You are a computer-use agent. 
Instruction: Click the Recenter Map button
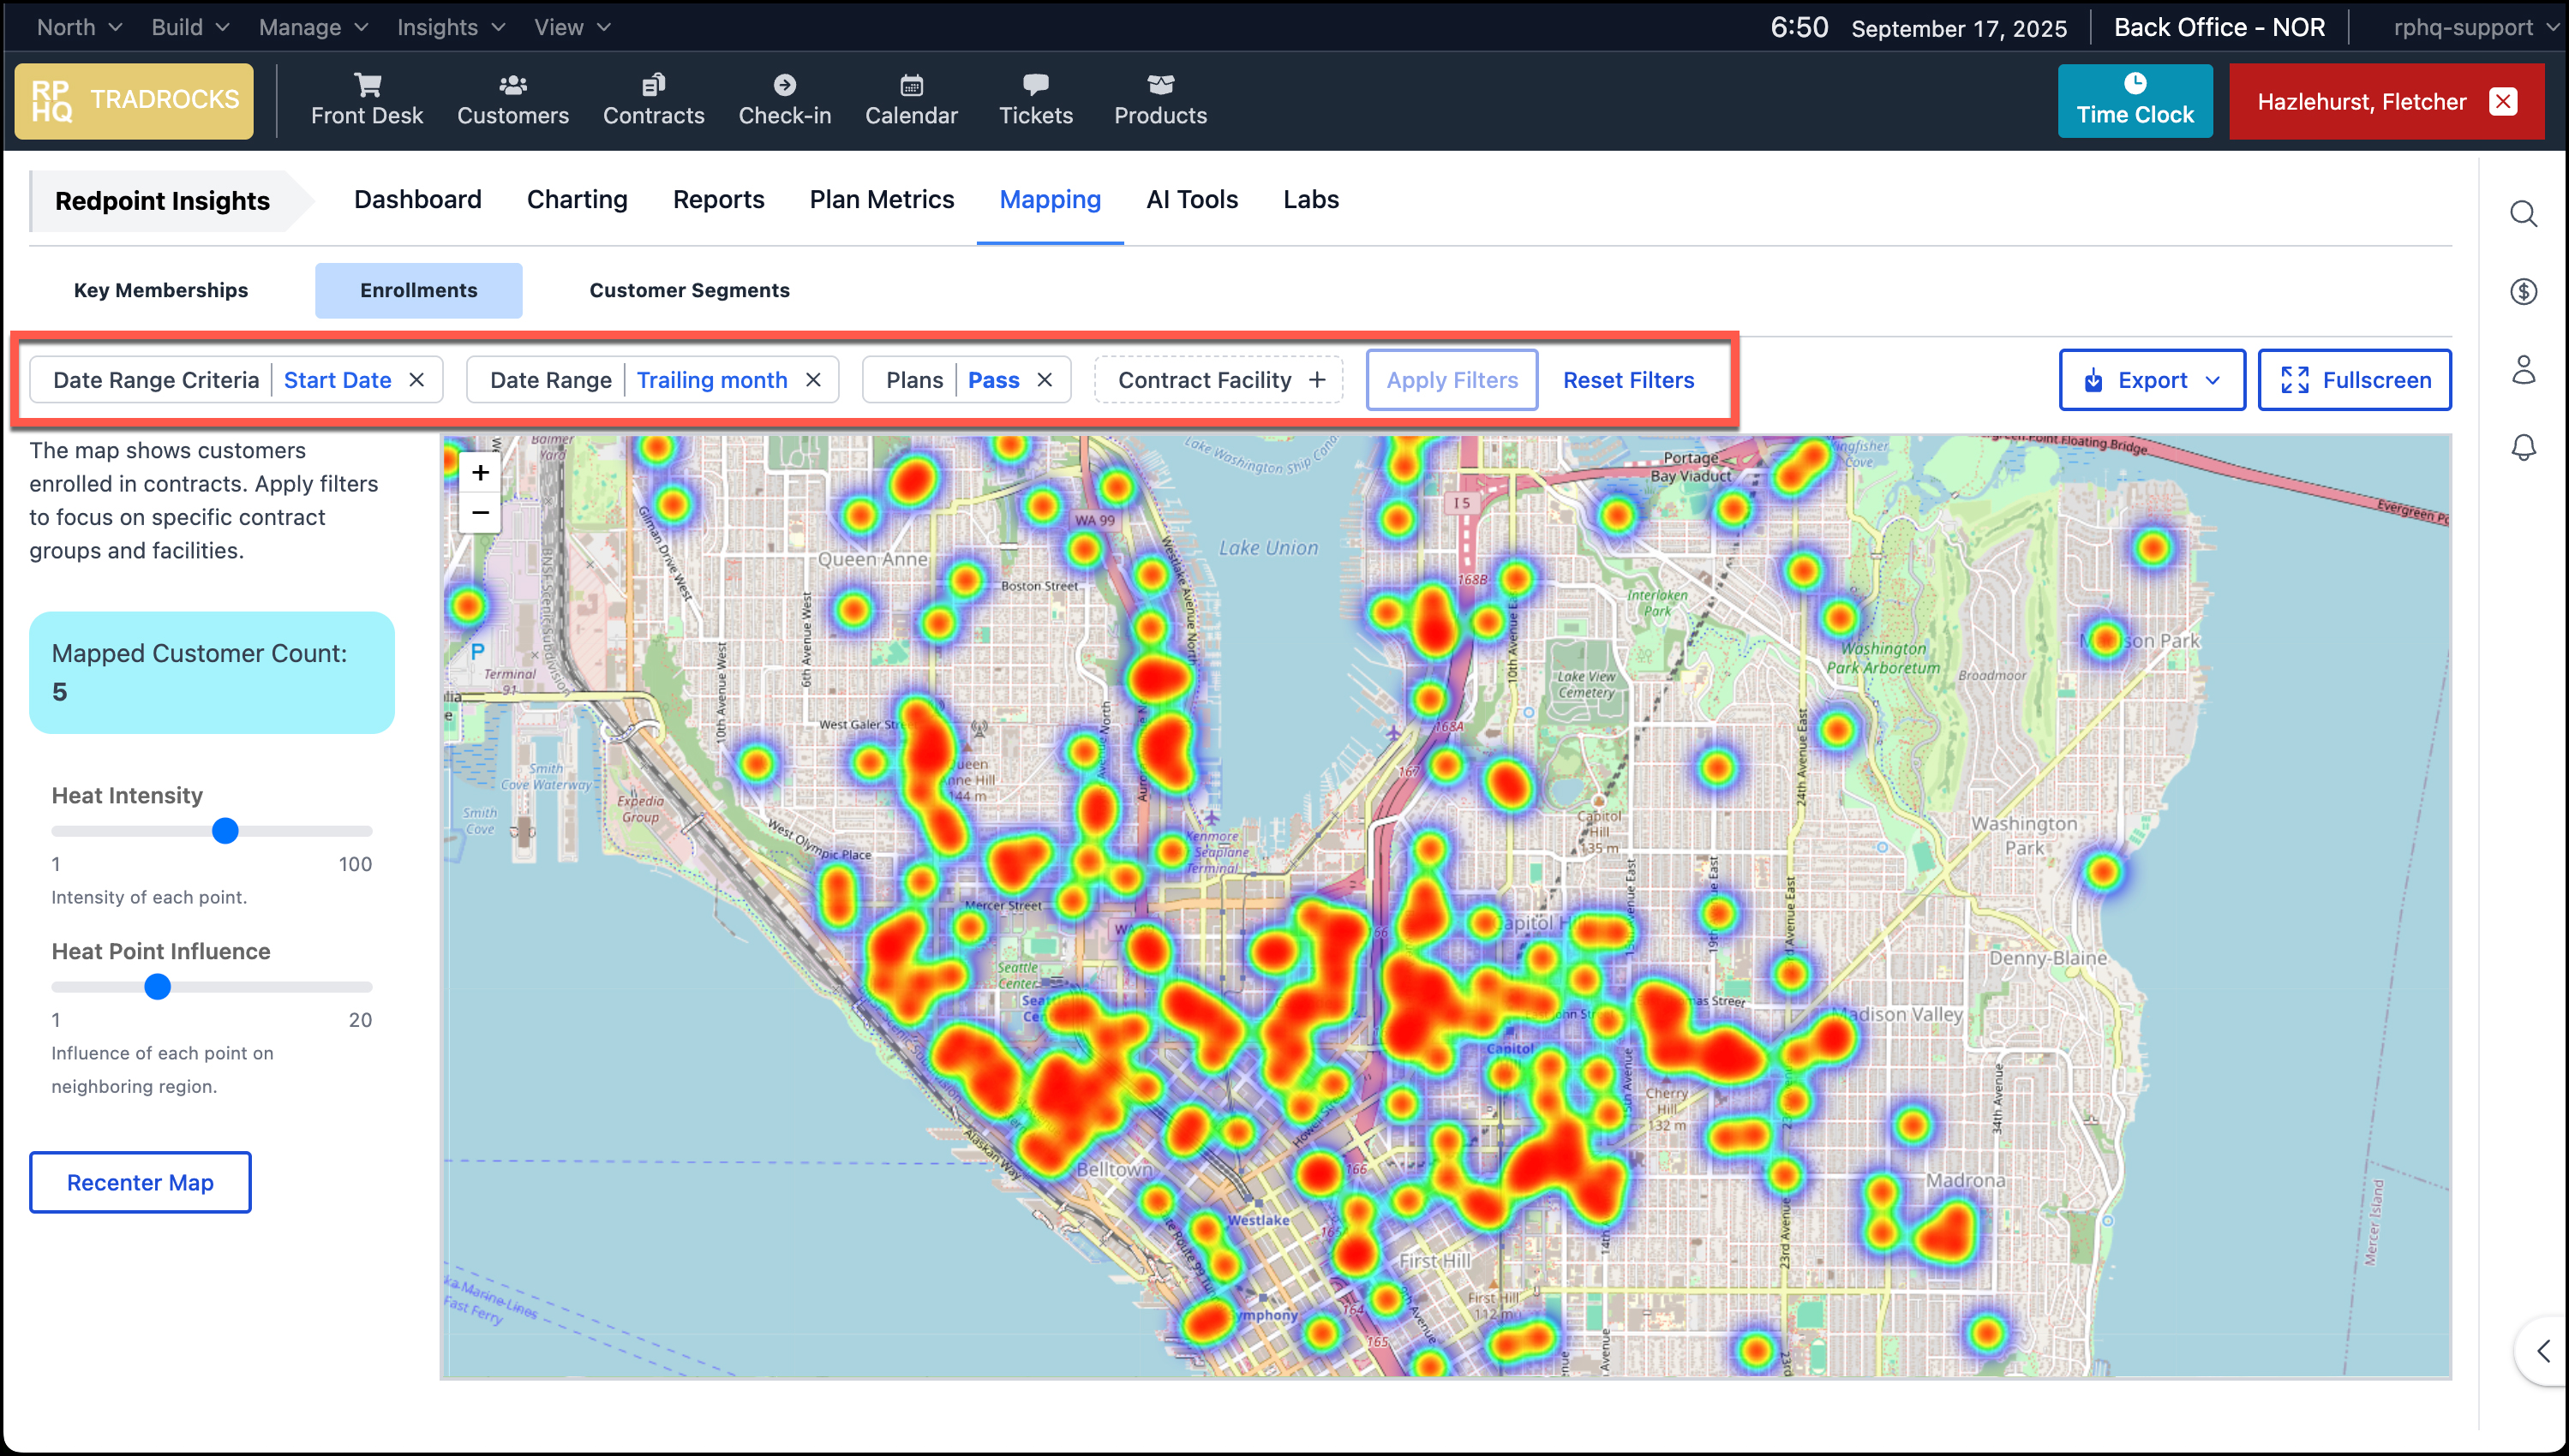[x=140, y=1182]
